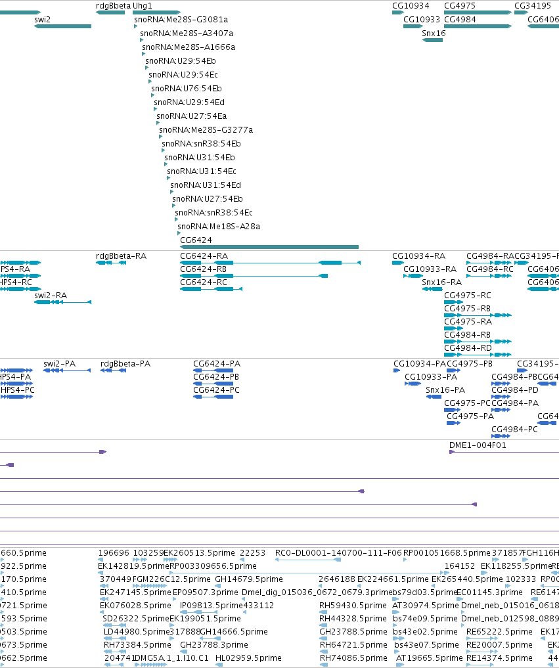Select snoRNA:U29:54Eb label

coord(181,61)
